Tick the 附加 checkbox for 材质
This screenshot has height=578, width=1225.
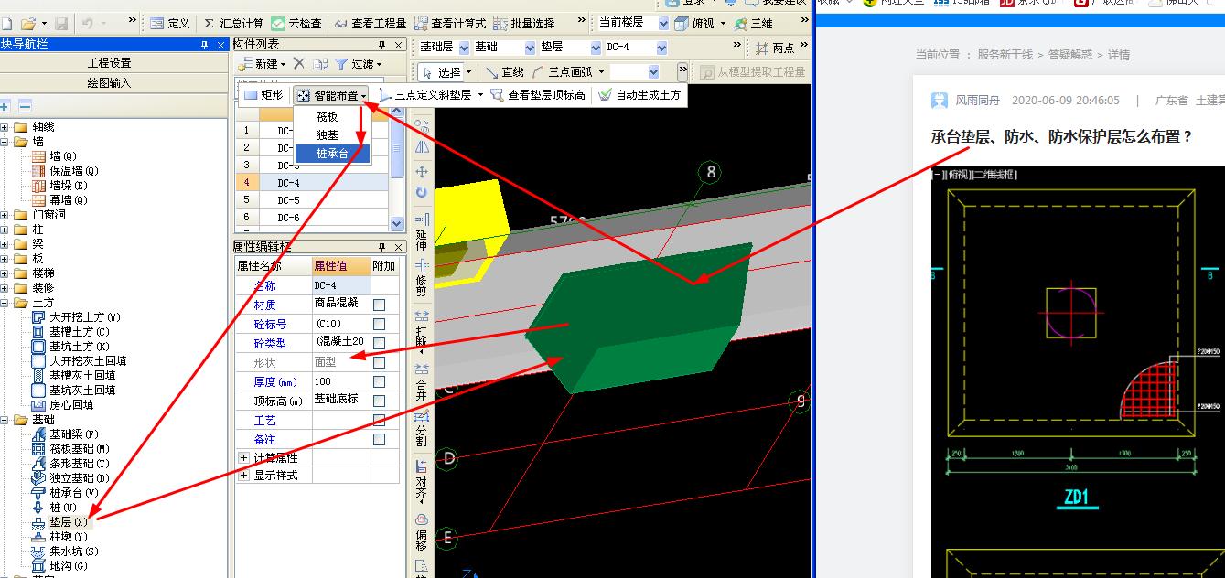[379, 305]
